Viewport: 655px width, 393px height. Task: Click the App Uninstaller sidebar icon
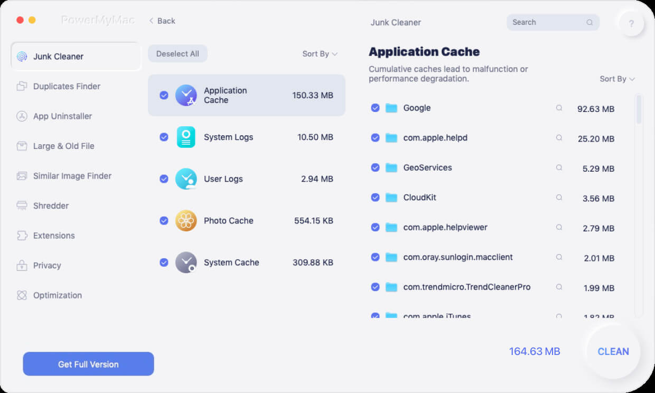click(22, 116)
